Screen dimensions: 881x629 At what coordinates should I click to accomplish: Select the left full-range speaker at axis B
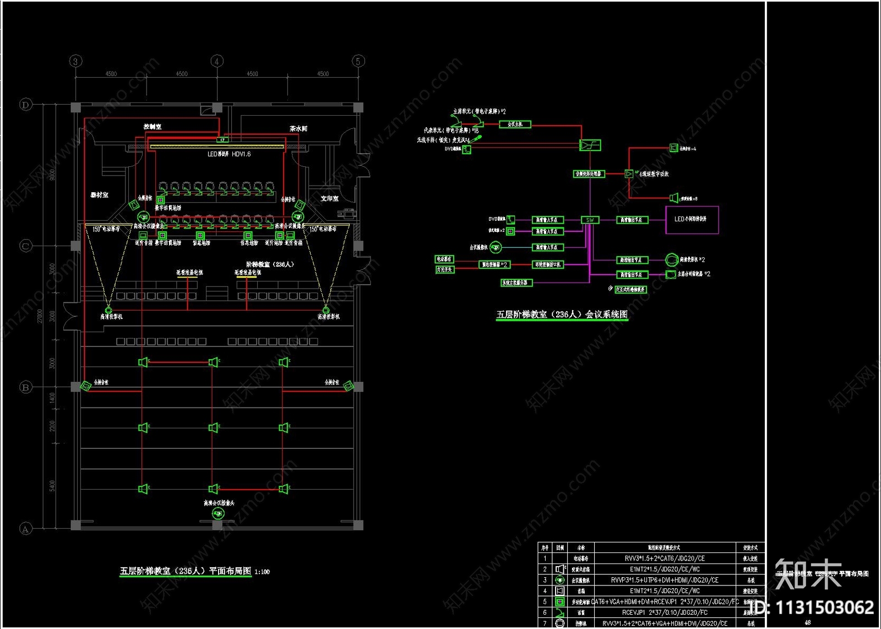tap(86, 386)
